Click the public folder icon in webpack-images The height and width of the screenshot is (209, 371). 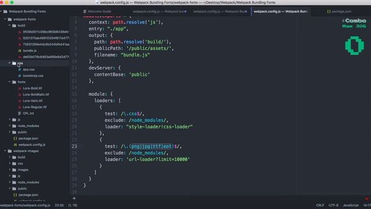[x=14, y=189]
